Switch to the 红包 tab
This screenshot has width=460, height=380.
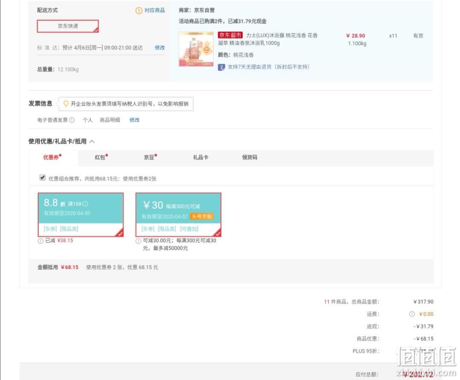101,157
